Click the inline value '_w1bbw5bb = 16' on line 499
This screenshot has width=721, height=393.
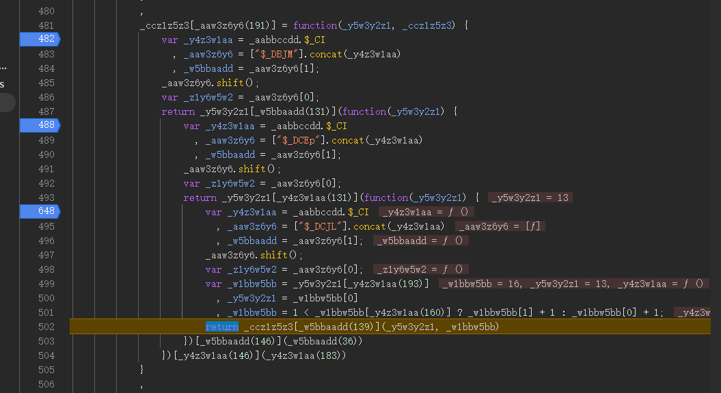click(481, 284)
